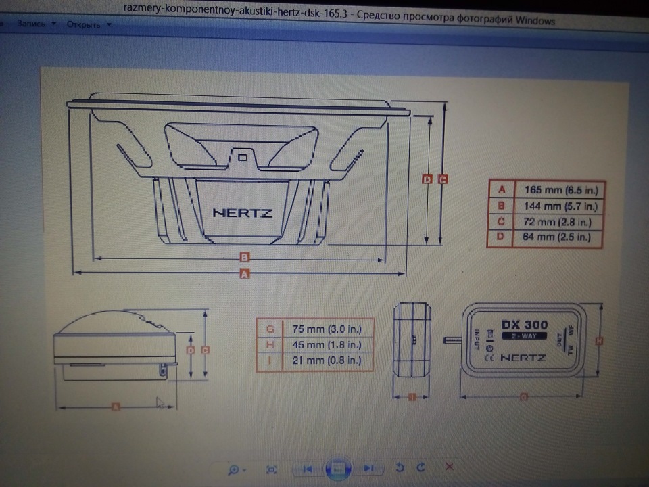
Task: Click the window title razmery-komponentnoy-akustiki-hertz-dsk-165.3
Action: pos(235,12)
